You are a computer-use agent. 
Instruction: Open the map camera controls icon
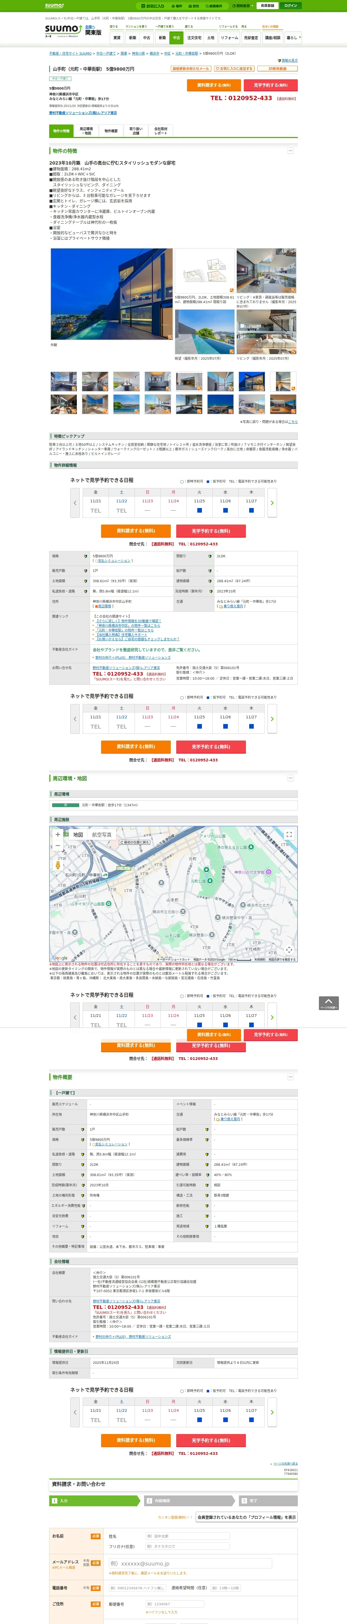pos(289,949)
